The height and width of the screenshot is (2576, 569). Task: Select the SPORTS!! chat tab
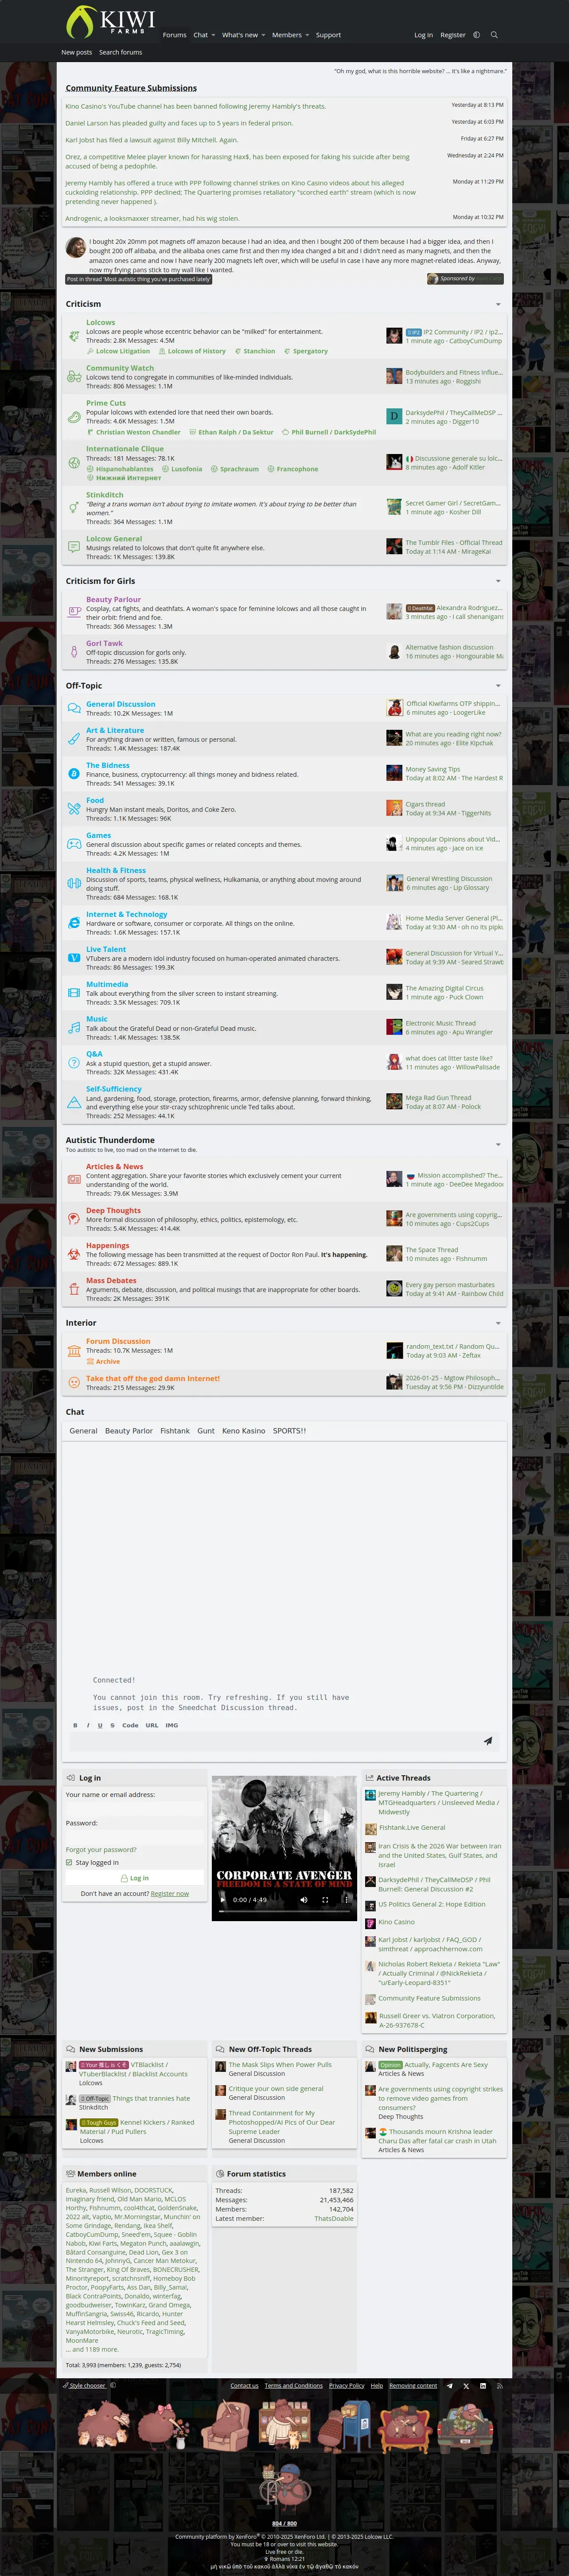pyautogui.click(x=289, y=1431)
